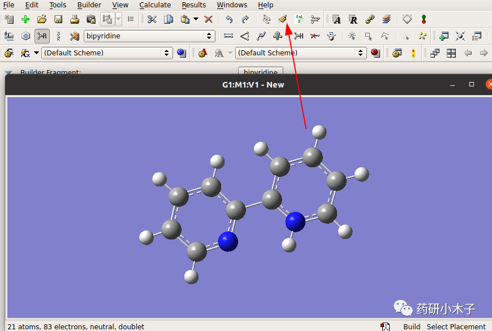Open the Gaussian Calculation Setup gear icon
Image resolution: width=492 pixels, height=331 pixels.
coord(9,53)
